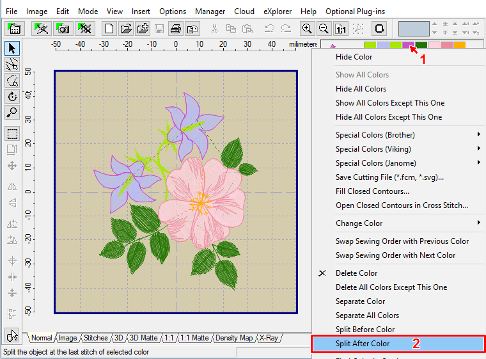The height and width of the screenshot is (359, 486).
Task: Undo the last action
Action: (270, 29)
